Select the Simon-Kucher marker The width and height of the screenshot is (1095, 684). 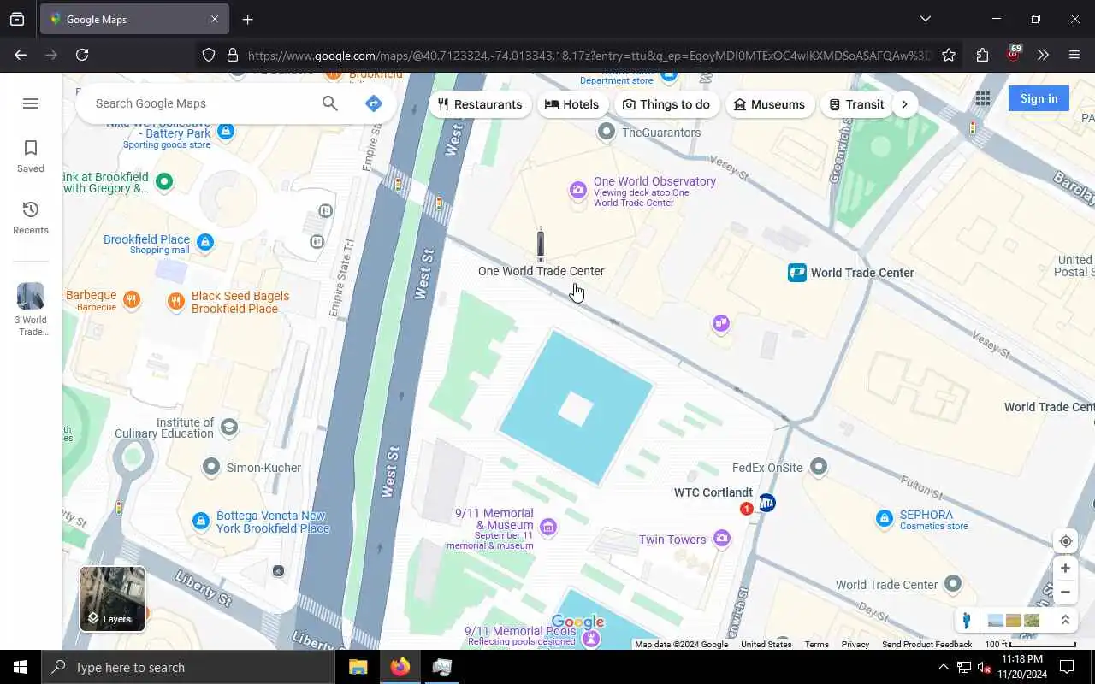pyautogui.click(x=211, y=467)
